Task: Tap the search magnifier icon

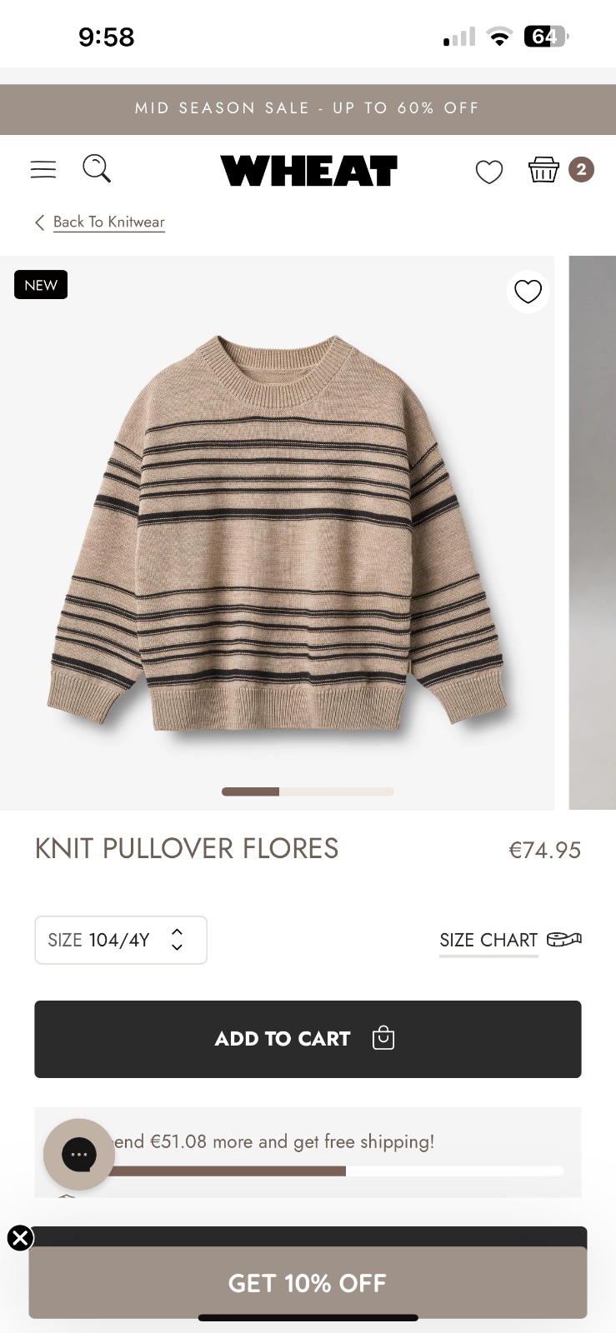Action: pyautogui.click(x=97, y=168)
